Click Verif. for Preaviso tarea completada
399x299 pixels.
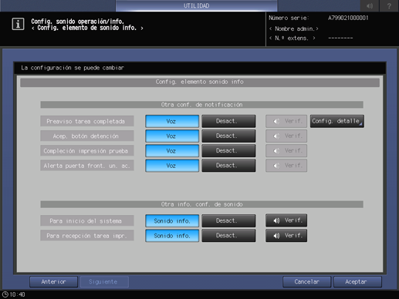[x=286, y=121]
